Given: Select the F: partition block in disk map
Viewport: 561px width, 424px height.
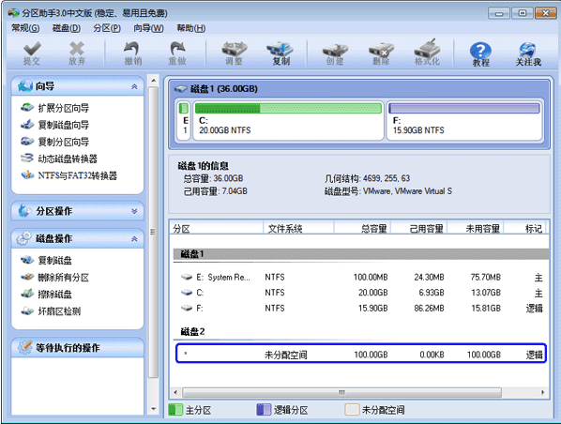Looking at the screenshot, I should pos(464,120).
